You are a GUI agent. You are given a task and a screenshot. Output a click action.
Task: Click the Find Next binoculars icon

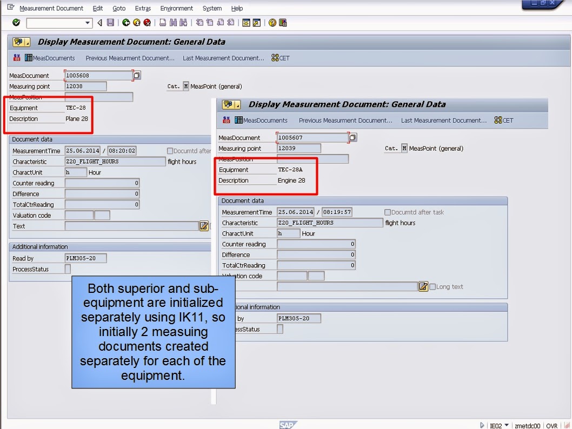[183, 23]
